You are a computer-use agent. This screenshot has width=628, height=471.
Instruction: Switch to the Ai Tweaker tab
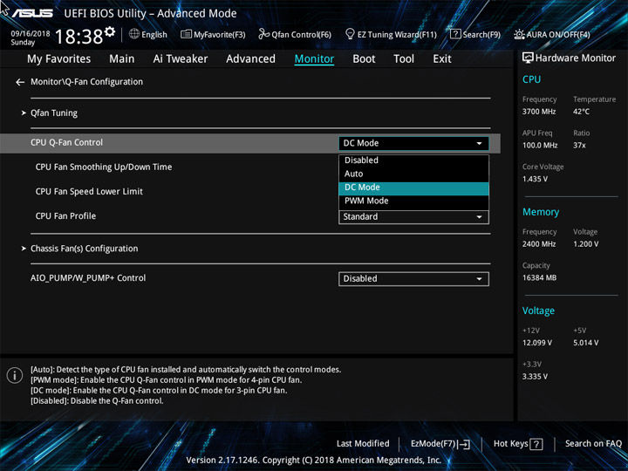pyautogui.click(x=181, y=59)
